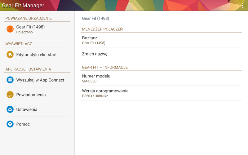Image resolution: width=248 pixels, height=155 pixels.
Task: Tap the App Connect grid icon
Action: (x=10, y=80)
